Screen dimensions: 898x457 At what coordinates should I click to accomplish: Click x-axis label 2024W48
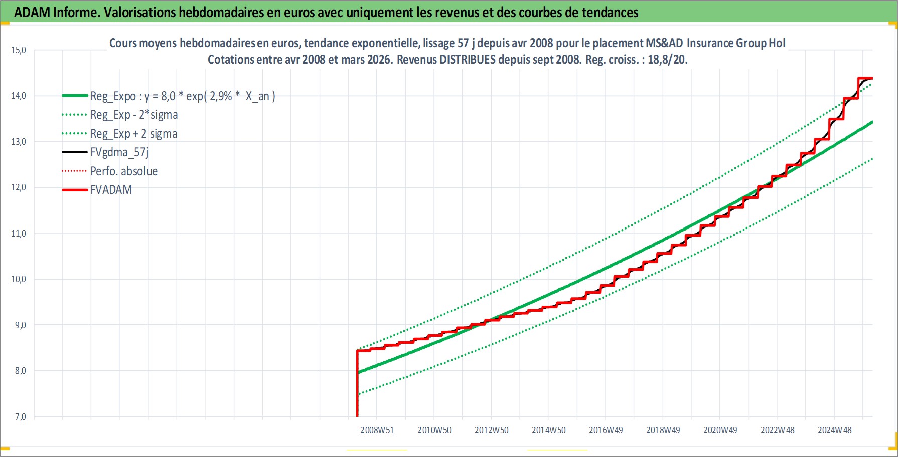835,430
